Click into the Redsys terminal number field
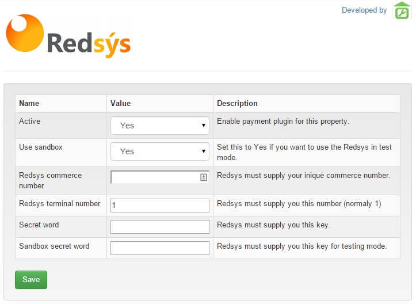The image size is (416, 304). pos(159,206)
